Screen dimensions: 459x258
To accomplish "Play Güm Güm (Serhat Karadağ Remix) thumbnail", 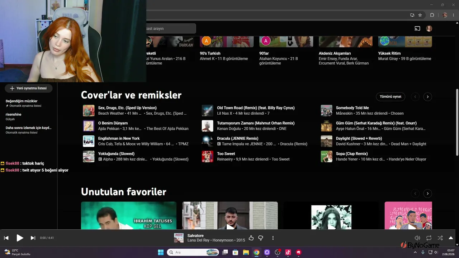I will 327,126.
